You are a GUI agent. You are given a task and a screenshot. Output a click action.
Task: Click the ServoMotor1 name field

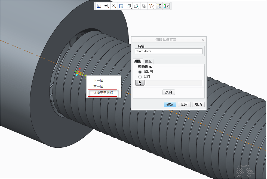click(168, 51)
